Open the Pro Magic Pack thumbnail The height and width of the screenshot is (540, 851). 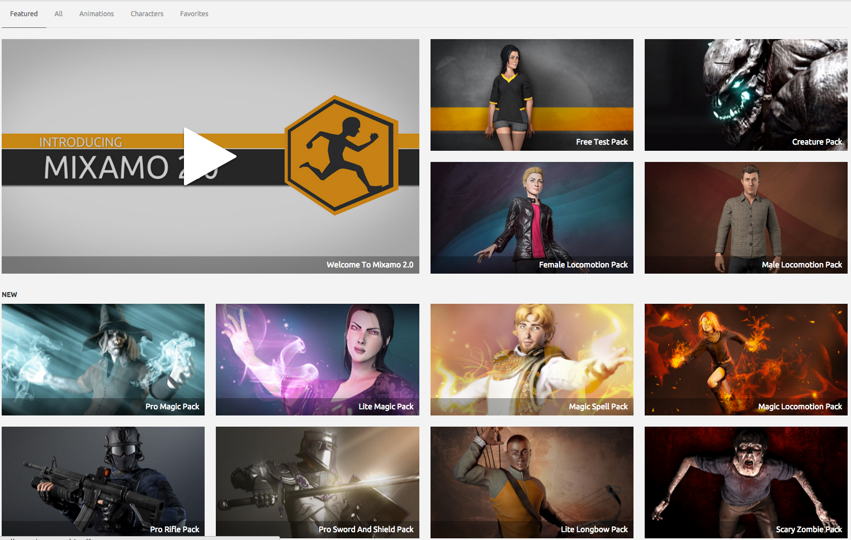[103, 360]
